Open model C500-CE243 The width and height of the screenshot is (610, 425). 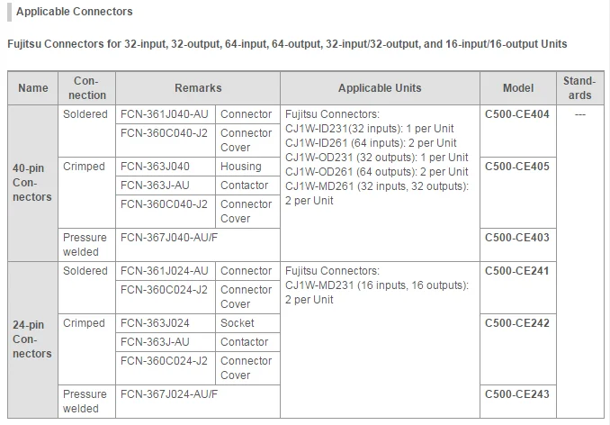[x=516, y=394]
